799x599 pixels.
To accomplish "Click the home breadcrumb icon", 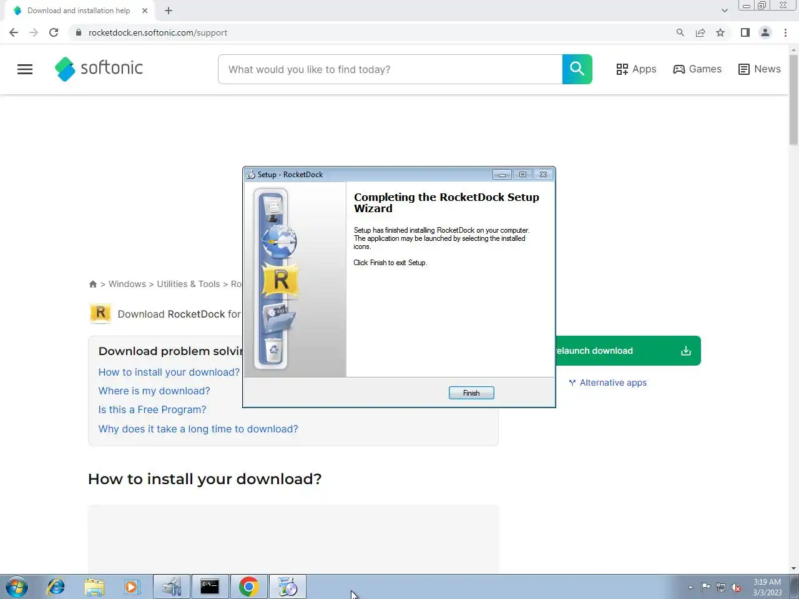I will [x=93, y=284].
